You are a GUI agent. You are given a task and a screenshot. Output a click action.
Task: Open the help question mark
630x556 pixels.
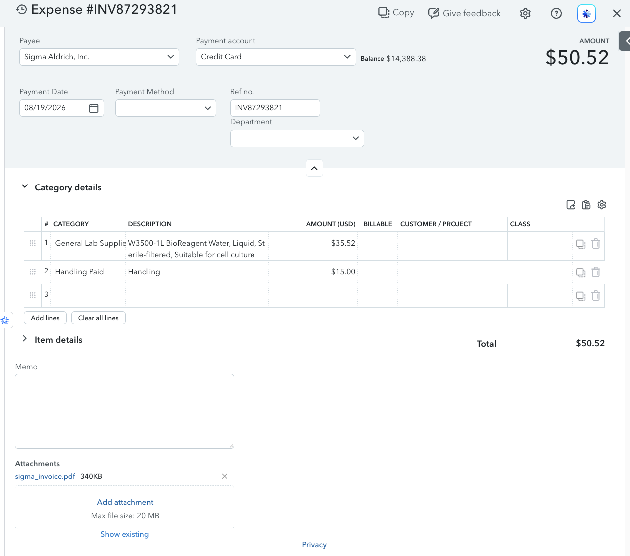556,13
